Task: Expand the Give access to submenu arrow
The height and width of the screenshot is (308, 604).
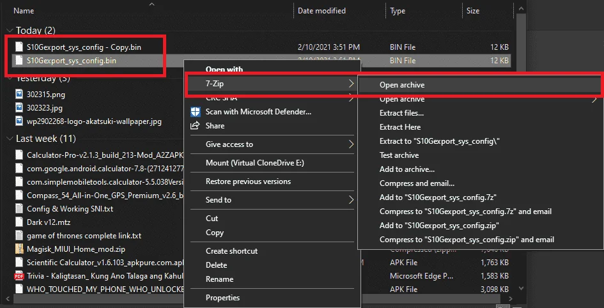Action: 351,144
